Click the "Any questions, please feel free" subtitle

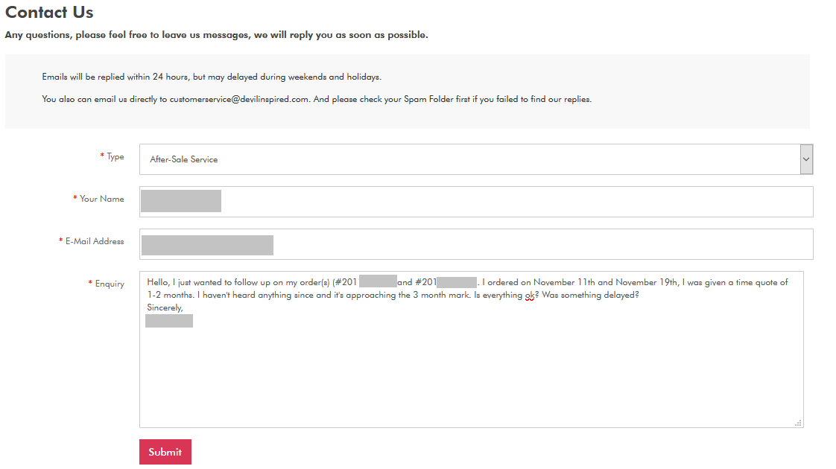(216, 35)
